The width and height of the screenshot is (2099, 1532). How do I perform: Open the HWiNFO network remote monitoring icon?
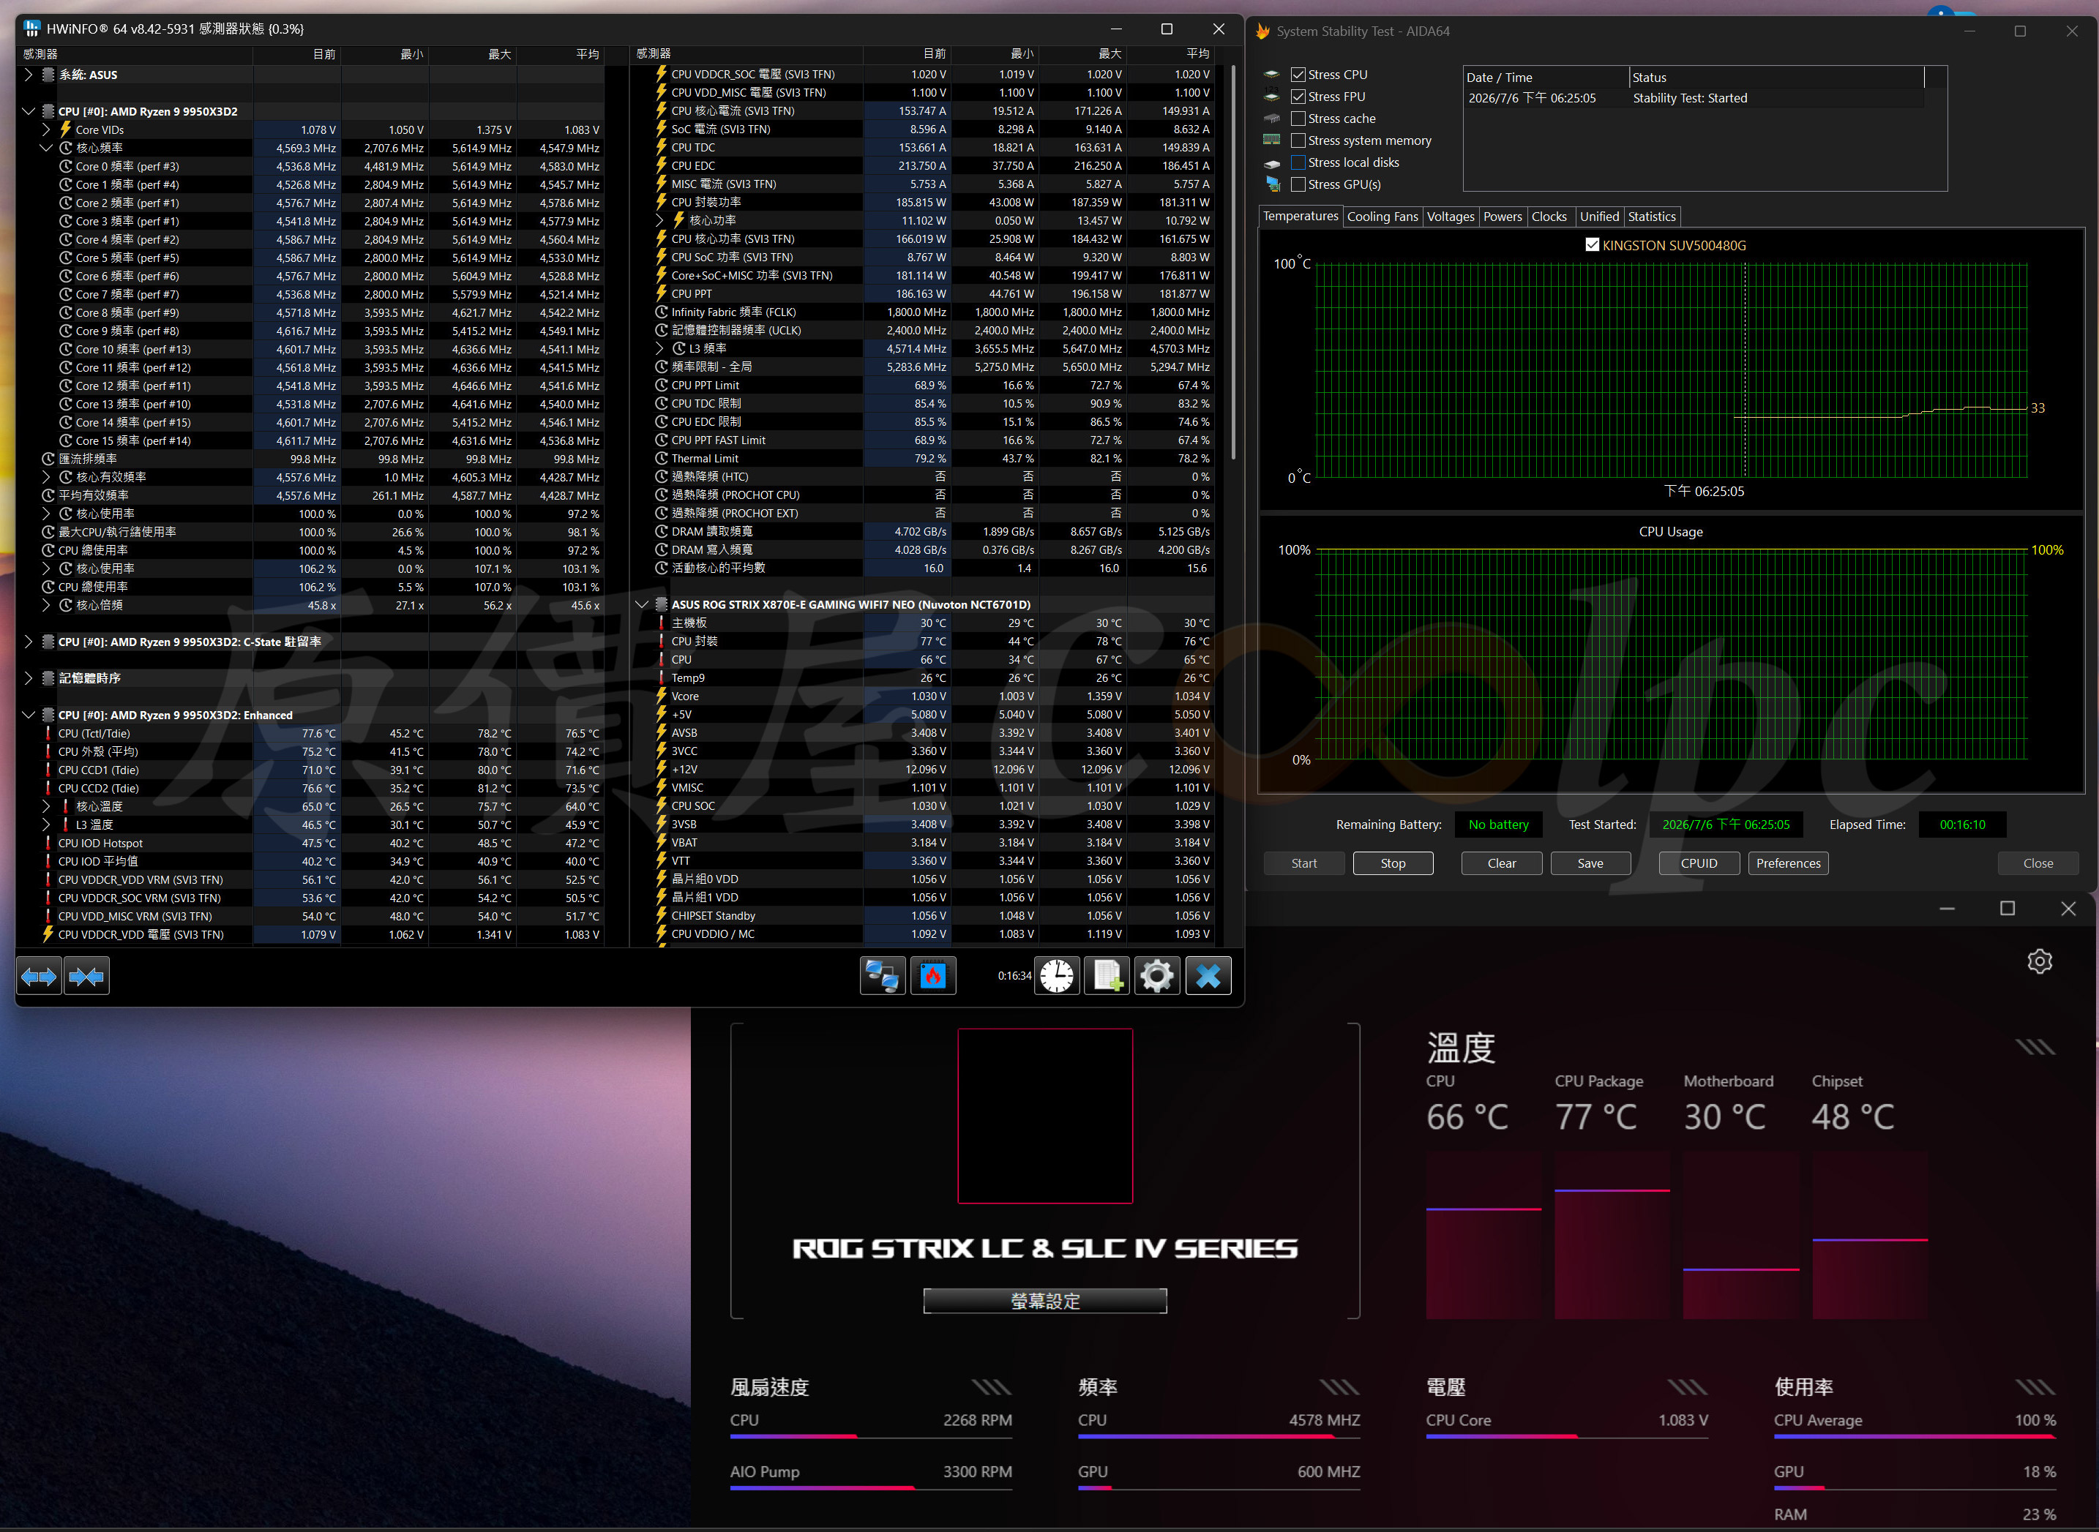click(x=882, y=975)
